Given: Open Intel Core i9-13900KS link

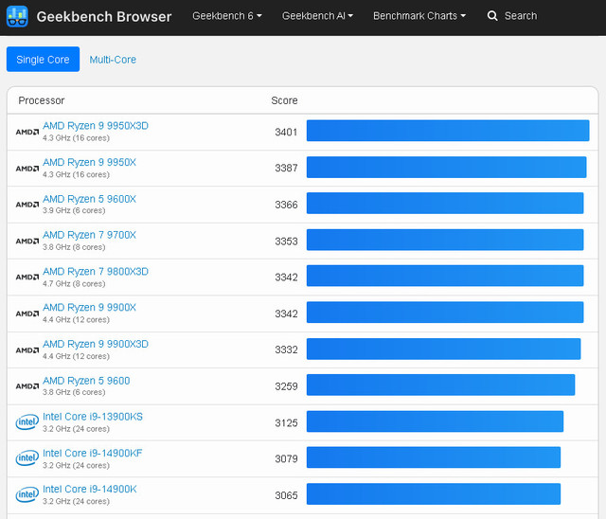Looking at the screenshot, I should (x=93, y=417).
